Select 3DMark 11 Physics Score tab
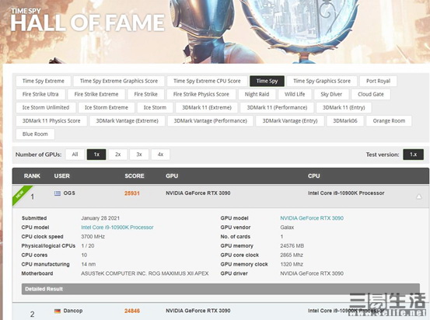This screenshot has width=430, height=320. [51, 121]
